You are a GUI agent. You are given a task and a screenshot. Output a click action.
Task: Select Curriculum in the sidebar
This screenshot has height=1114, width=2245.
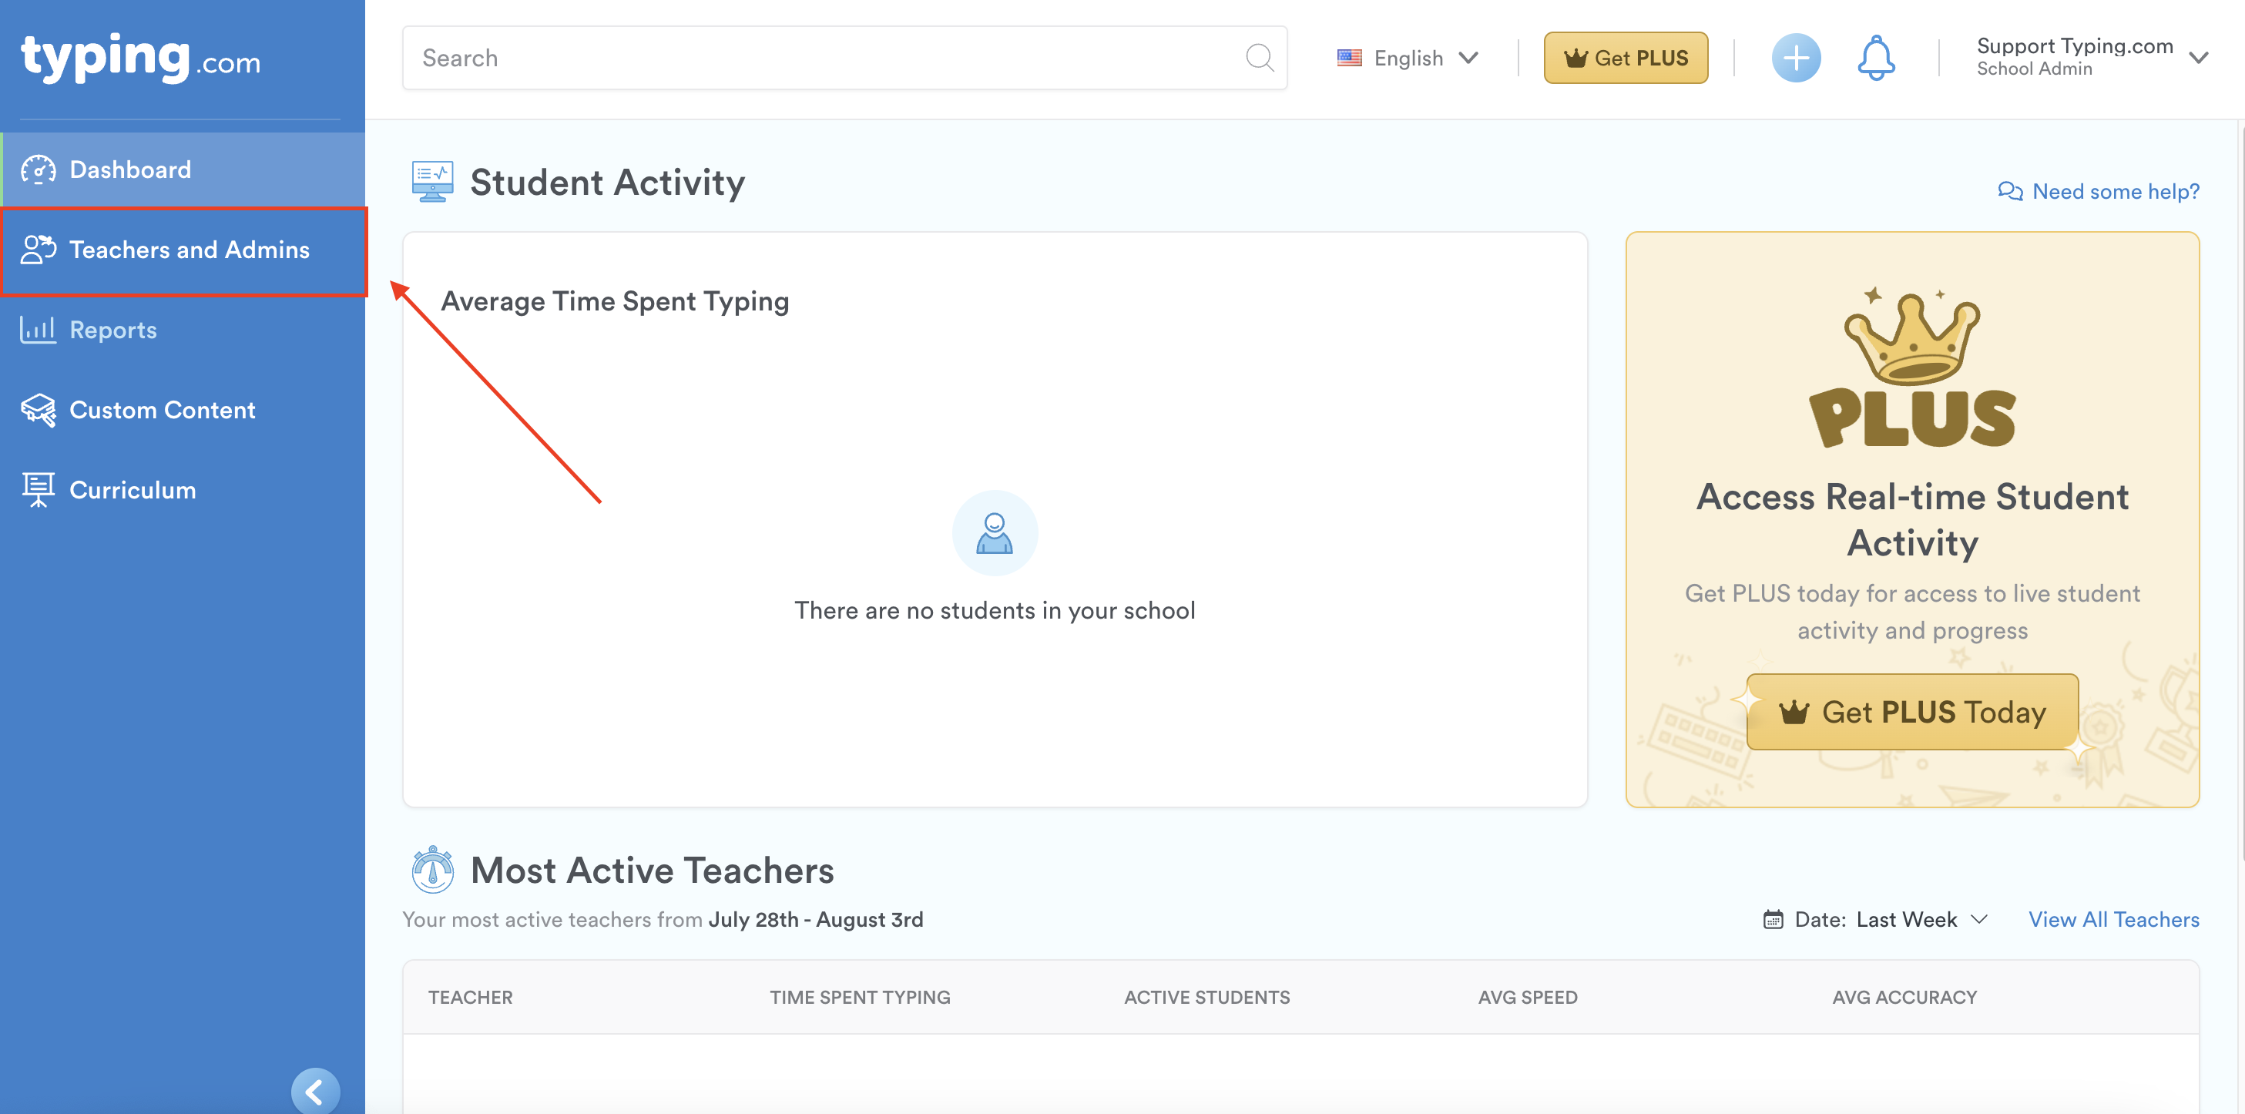pyautogui.click(x=133, y=491)
